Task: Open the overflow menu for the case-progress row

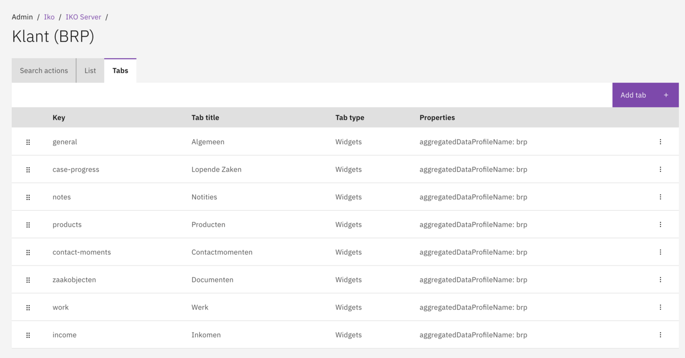Action: 660,169
